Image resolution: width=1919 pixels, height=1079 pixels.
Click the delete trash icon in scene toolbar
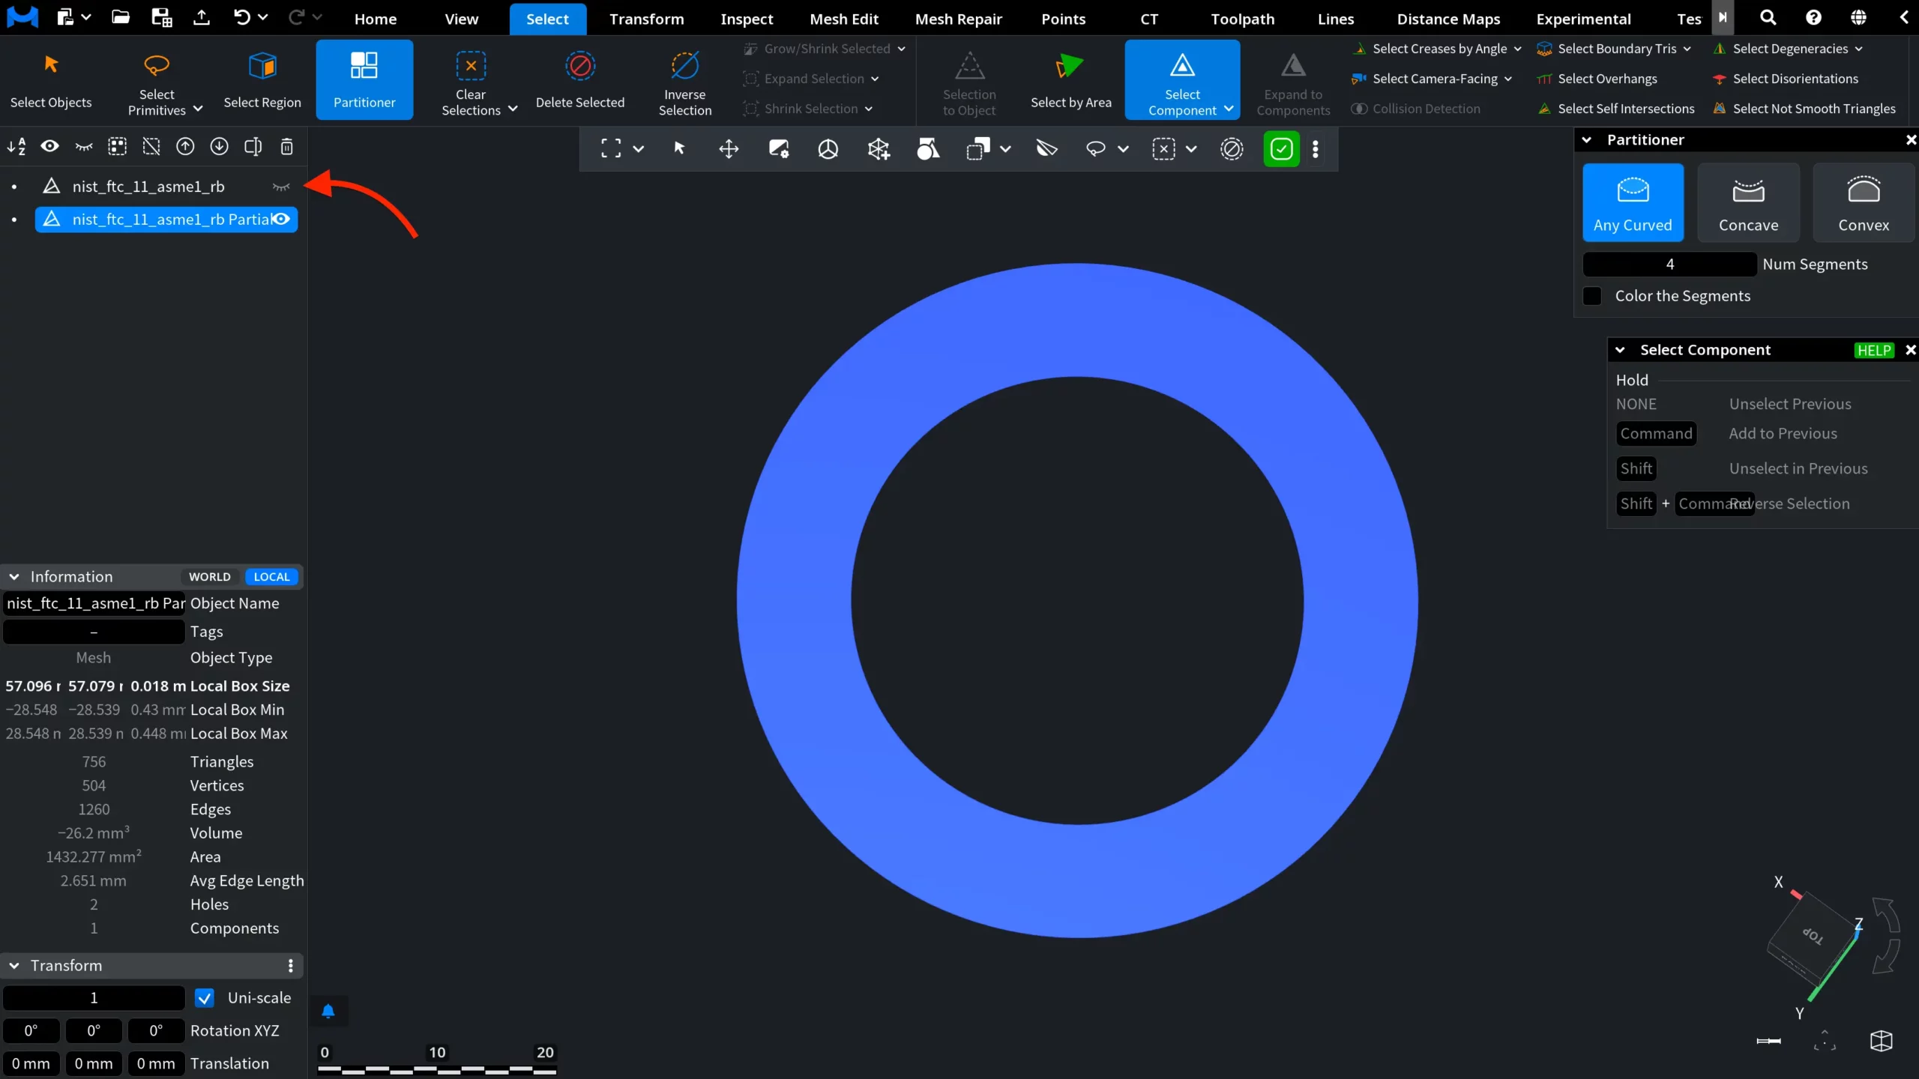pyautogui.click(x=286, y=147)
